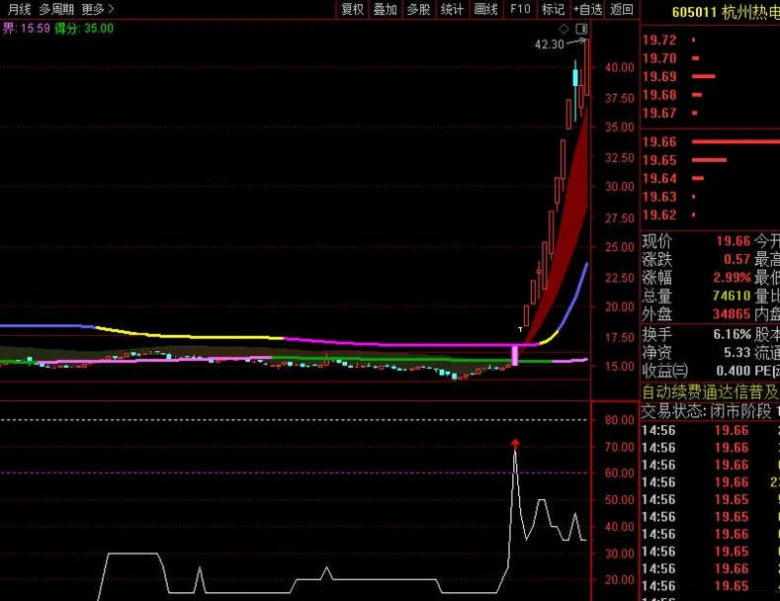Click the 涨幅 percent value 2.99%
The image size is (780, 601).
click(x=732, y=278)
